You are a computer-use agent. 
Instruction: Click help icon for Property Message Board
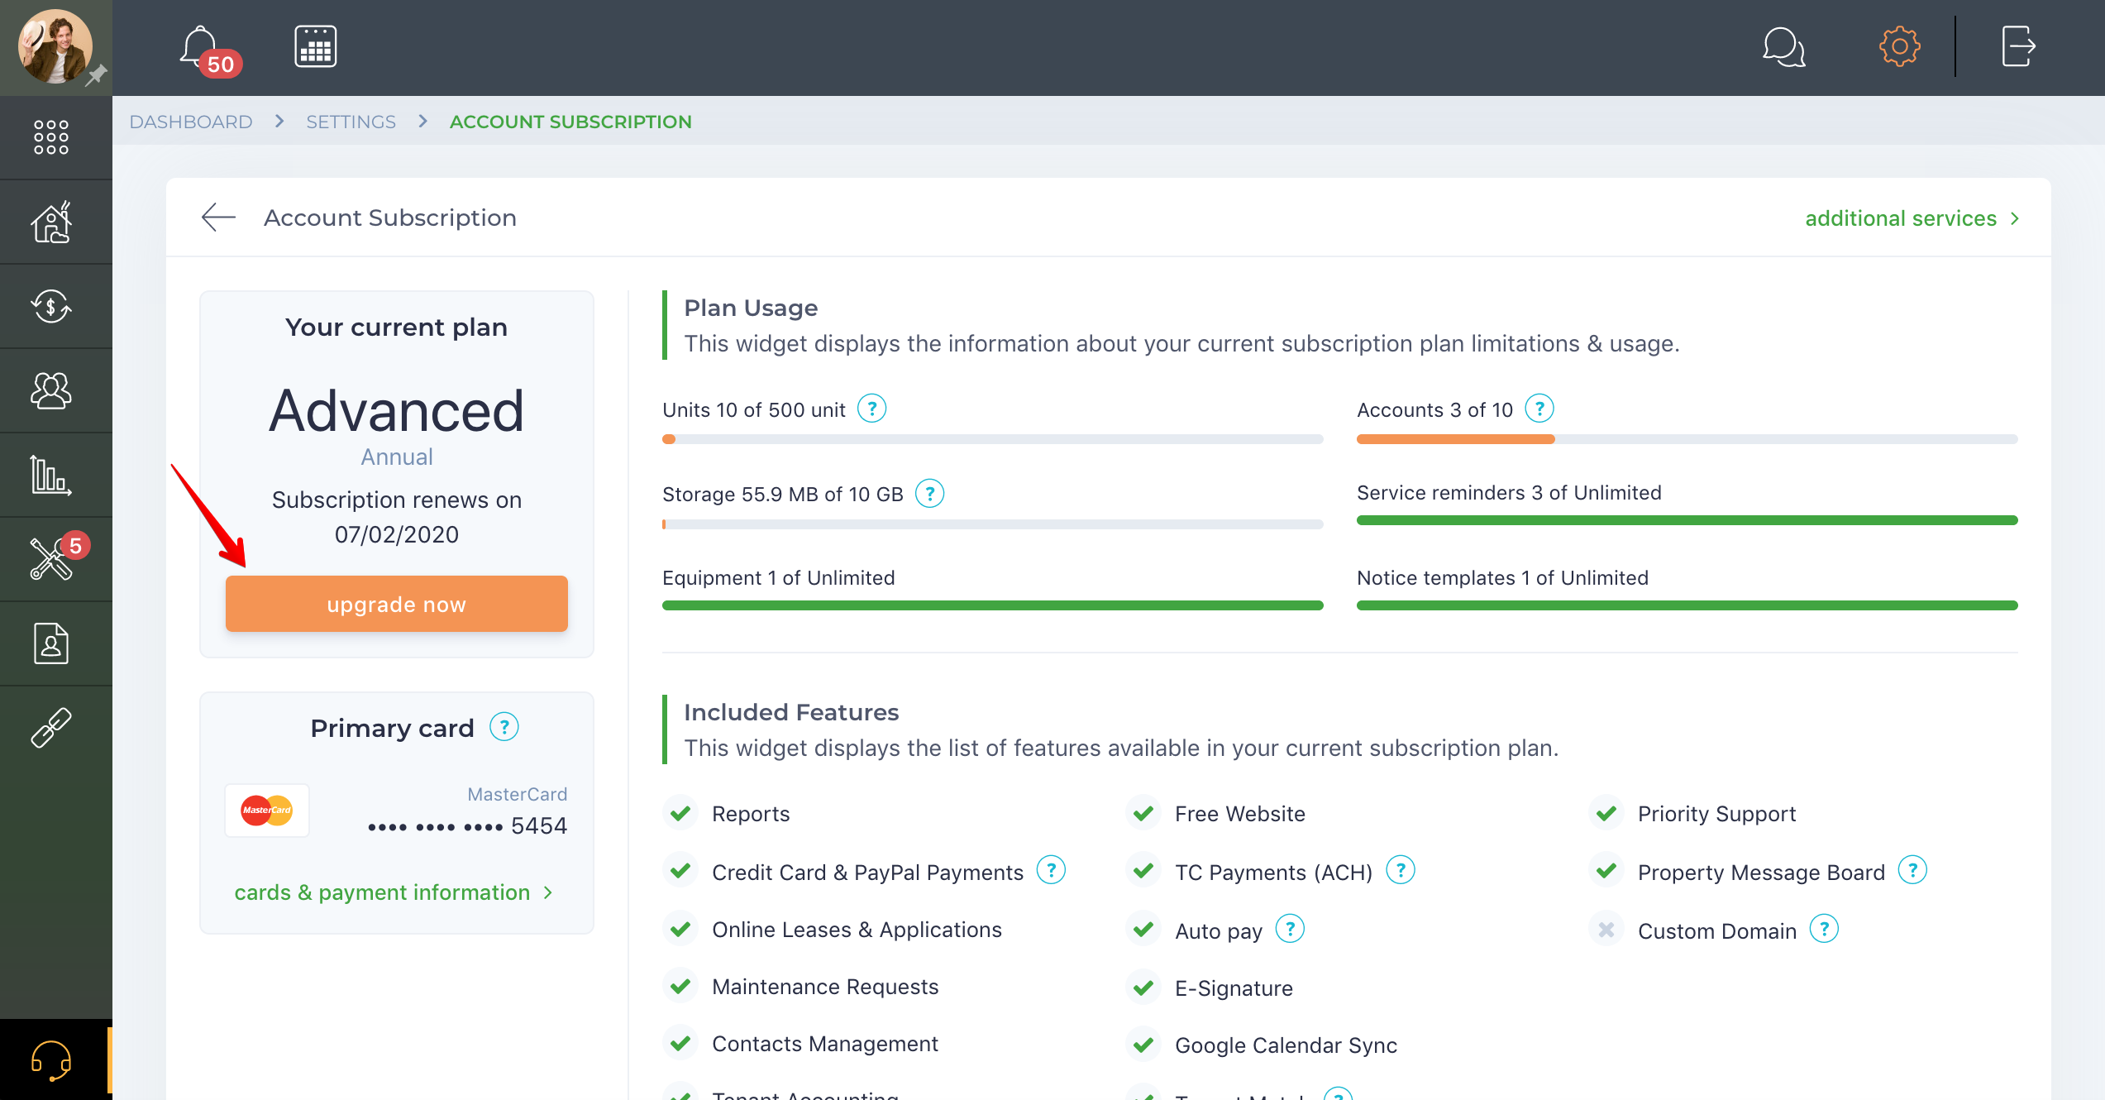tap(1912, 870)
